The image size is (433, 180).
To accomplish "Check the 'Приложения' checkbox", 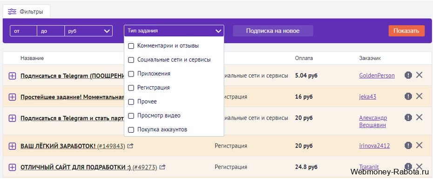I will click(x=131, y=74).
